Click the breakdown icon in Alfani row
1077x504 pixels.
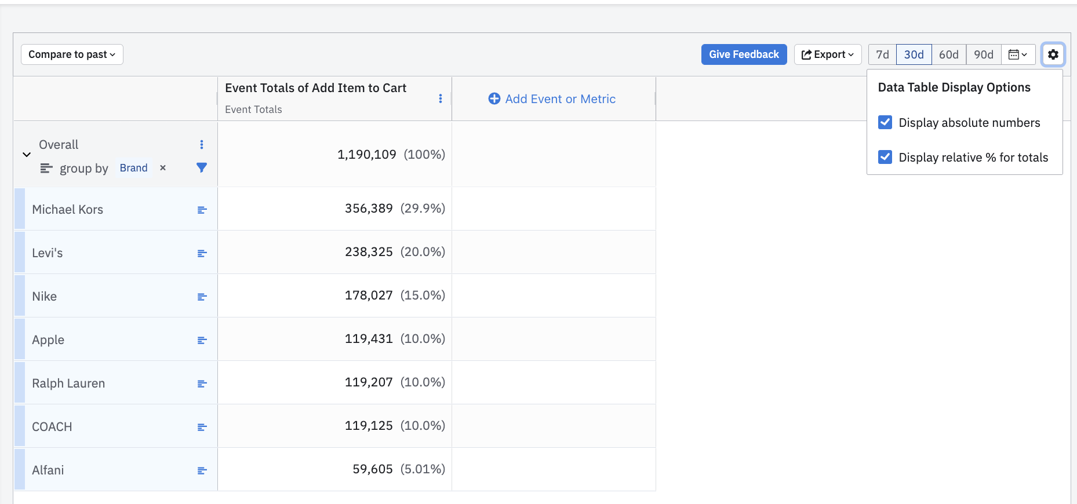202,470
